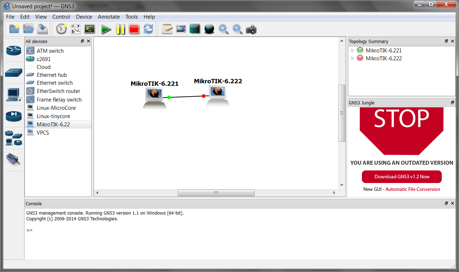The height and width of the screenshot is (272, 459).
Task: Open console for all devices icon
Action: pos(90,29)
